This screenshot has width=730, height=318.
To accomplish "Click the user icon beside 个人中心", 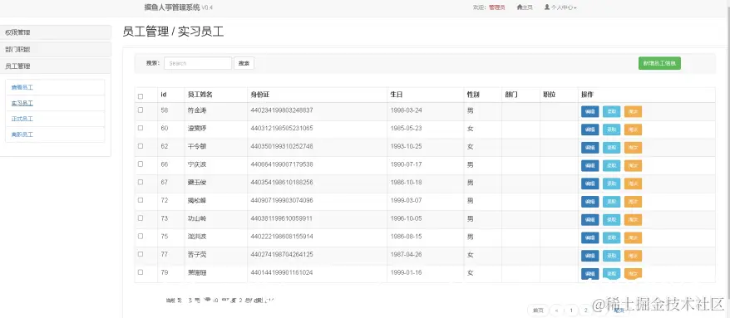I will pos(547,7).
